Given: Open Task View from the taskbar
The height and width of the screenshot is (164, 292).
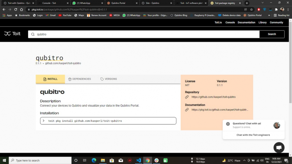Looking at the screenshot, I should click(x=85, y=160).
